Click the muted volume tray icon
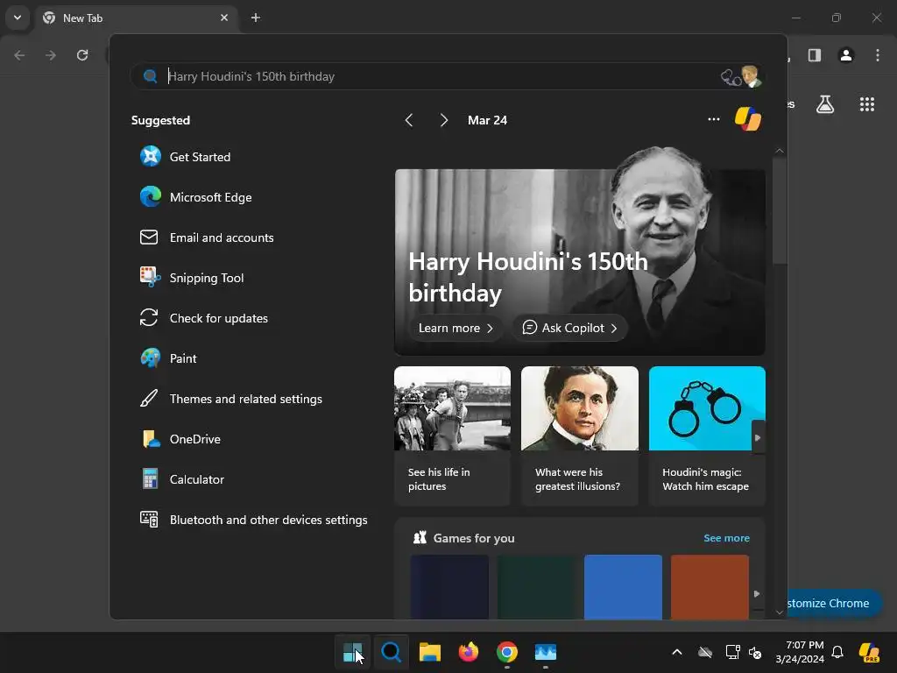The height and width of the screenshot is (673, 897). tap(756, 652)
